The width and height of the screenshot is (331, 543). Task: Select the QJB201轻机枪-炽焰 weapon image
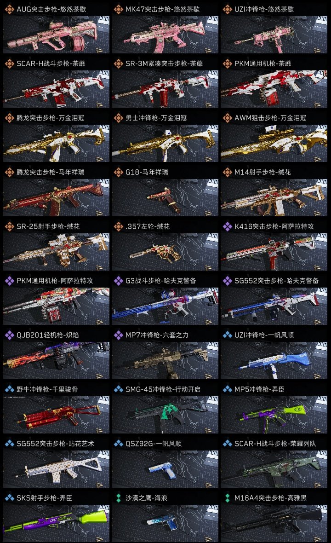pos(56,360)
